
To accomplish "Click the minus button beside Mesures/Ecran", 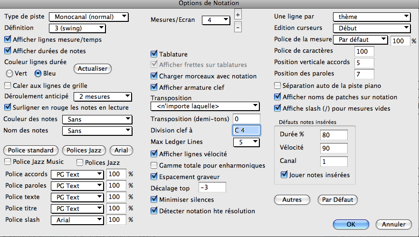I will coord(238,27).
